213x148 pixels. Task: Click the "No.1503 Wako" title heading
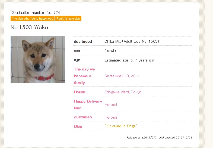29,27
